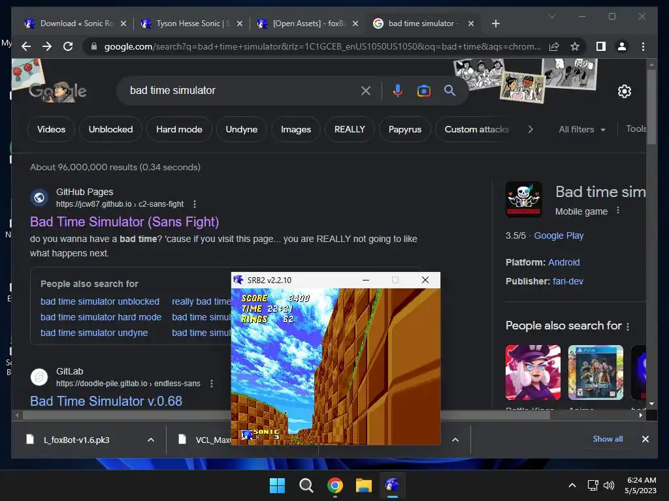The height and width of the screenshot is (501, 669).
Task: Click the Android platform link
Action: tap(564, 262)
